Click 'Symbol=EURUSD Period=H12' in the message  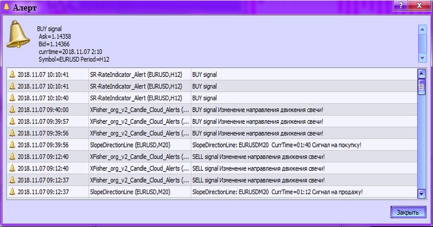point(74,59)
